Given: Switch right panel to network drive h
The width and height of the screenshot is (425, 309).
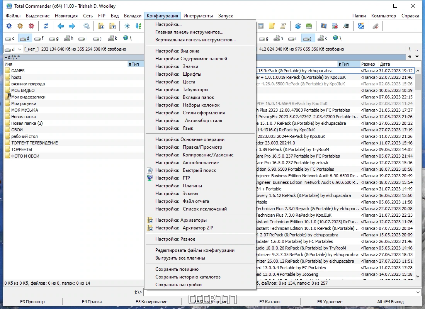Looking at the screenshot, I should click(x=279, y=38).
